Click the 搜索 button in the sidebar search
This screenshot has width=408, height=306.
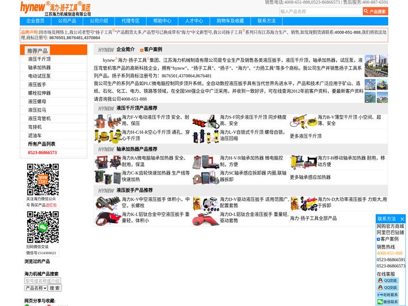pyautogui.click(x=54, y=288)
